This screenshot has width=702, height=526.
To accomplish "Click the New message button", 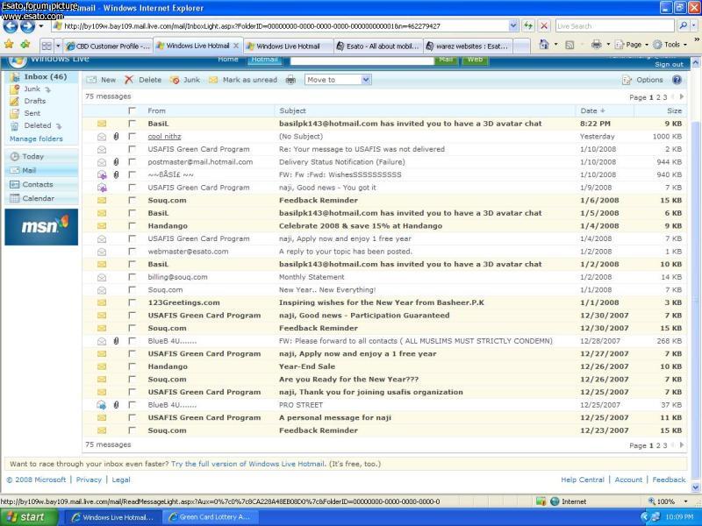I will coord(101,80).
